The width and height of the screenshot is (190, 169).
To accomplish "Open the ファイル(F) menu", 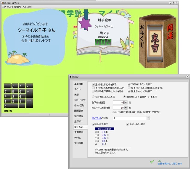I will click(7, 7).
